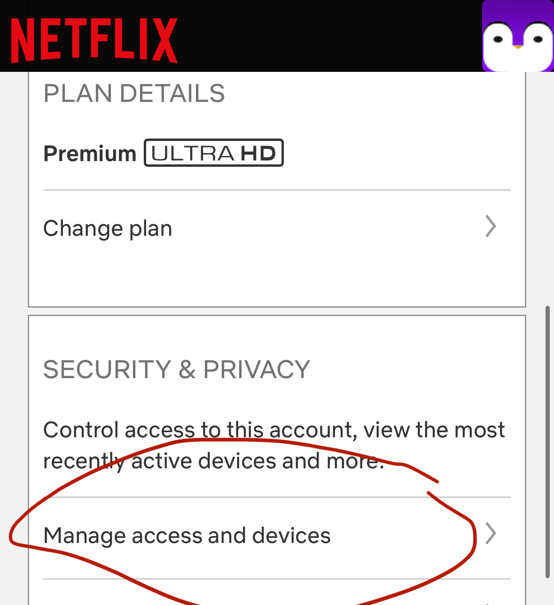Click the page's vertical scrollbar
This screenshot has width=554, height=605.
pyautogui.click(x=547, y=442)
